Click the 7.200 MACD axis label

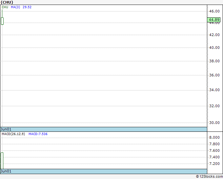coord(214,164)
